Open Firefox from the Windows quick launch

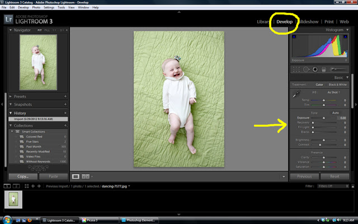pyautogui.click(x=30, y=220)
